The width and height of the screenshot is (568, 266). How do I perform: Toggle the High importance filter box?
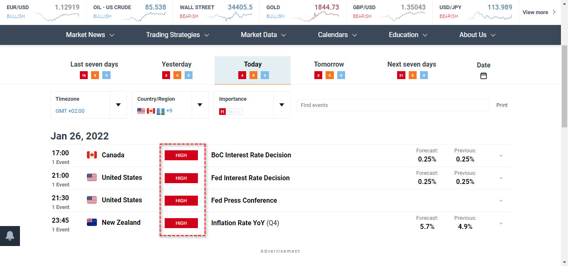coord(222,111)
